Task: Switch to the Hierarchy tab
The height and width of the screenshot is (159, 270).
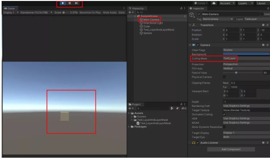Action: 136,8
